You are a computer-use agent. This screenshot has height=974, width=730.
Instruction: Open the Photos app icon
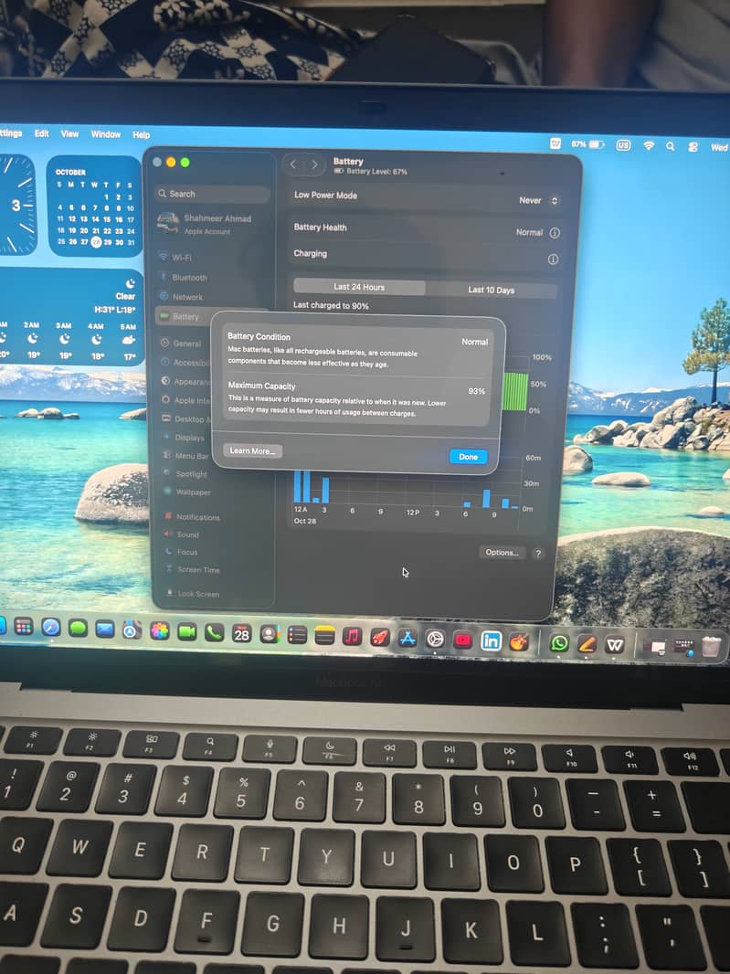[160, 631]
